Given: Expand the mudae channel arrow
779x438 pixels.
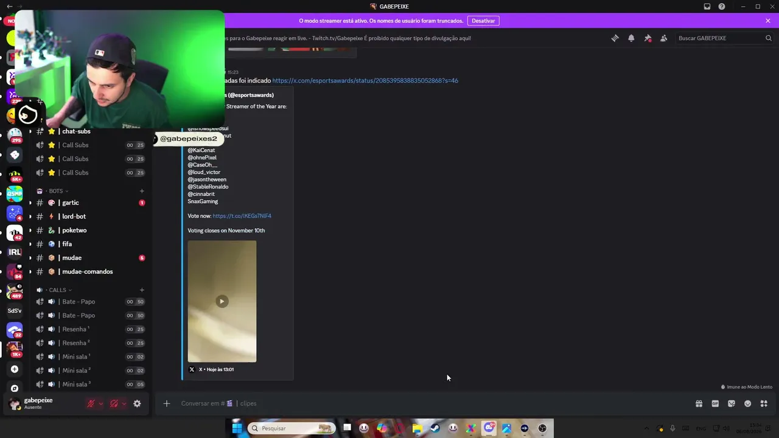Looking at the screenshot, I should pos(30,258).
